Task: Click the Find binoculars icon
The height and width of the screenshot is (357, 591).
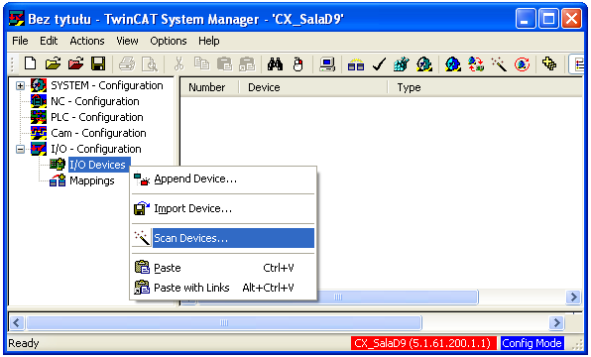Action: coord(275,63)
